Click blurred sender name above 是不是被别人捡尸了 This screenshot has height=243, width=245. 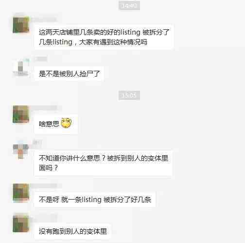tap(40, 59)
